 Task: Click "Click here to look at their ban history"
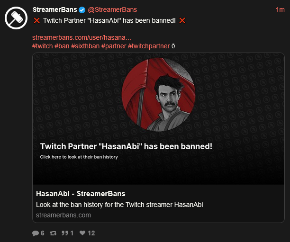click(x=79, y=157)
